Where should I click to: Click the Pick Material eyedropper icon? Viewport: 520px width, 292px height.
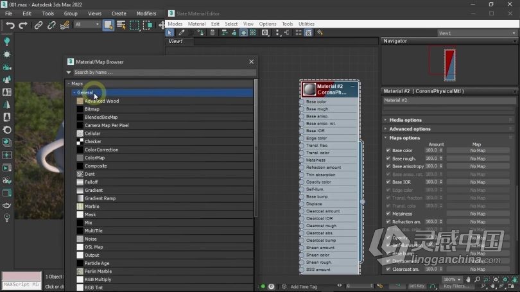181,33
